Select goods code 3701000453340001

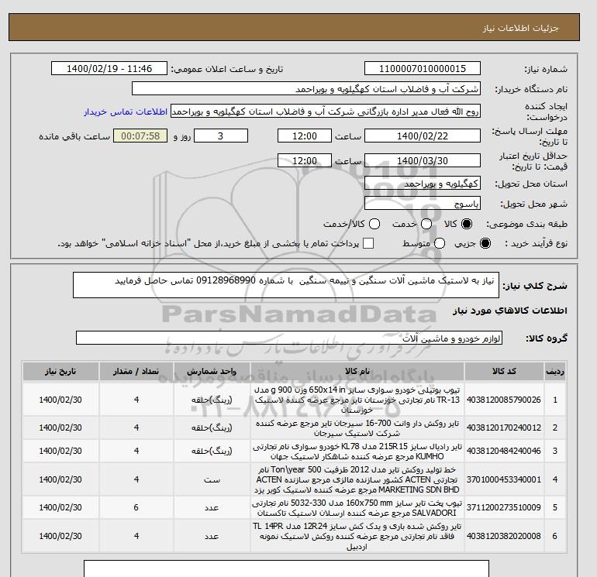point(504,479)
